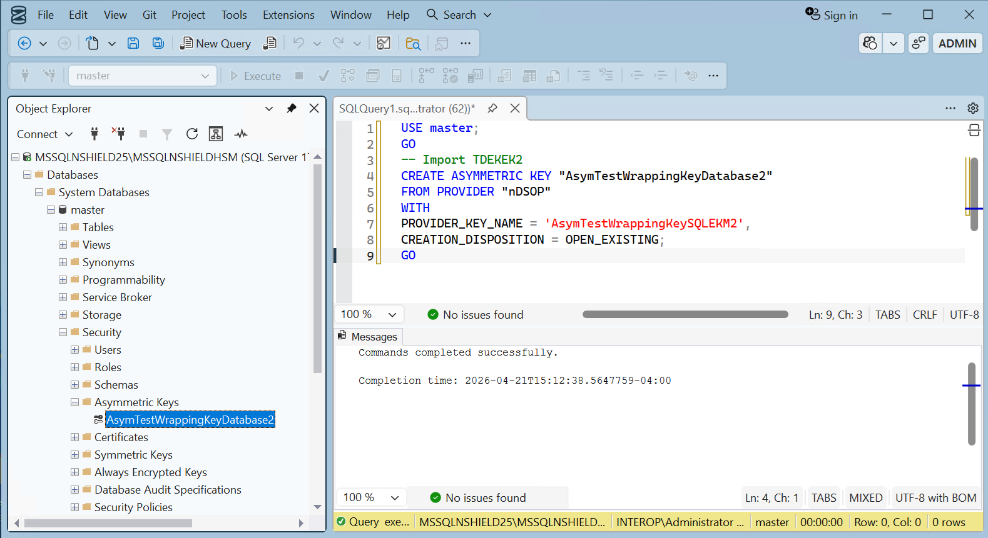
Task: Click the Decrease Indent icon
Action: coord(637,76)
